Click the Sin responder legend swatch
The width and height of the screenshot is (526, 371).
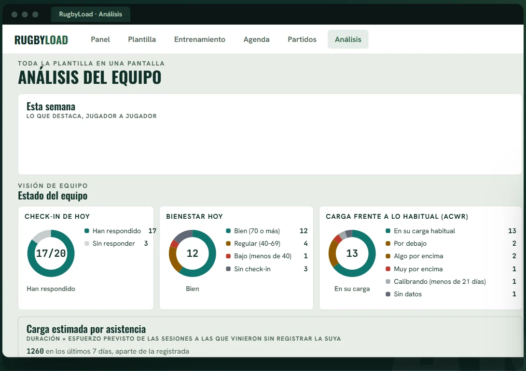tap(87, 243)
